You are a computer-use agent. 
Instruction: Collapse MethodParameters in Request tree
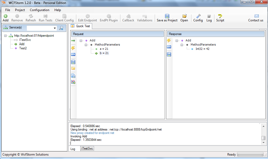coord(86,45)
